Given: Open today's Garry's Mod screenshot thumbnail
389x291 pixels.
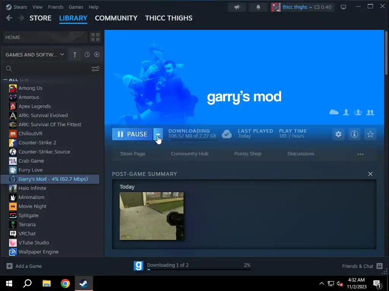Looking at the screenshot, I should point(152,216).
